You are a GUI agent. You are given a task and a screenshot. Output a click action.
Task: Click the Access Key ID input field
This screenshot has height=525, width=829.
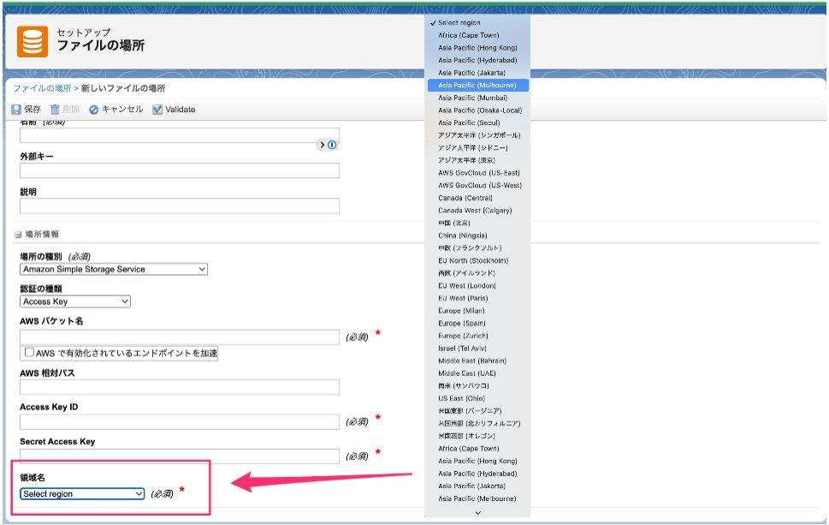(180, 422)
